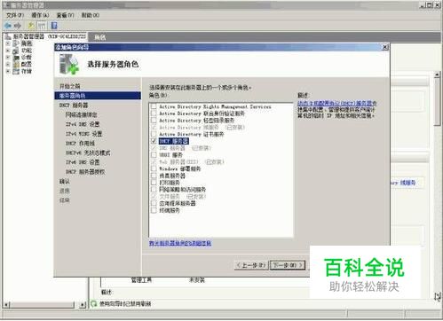Select 网络连接绑定 wizard step
This screenshot has height=321, width=443.
tap(81, 114)
